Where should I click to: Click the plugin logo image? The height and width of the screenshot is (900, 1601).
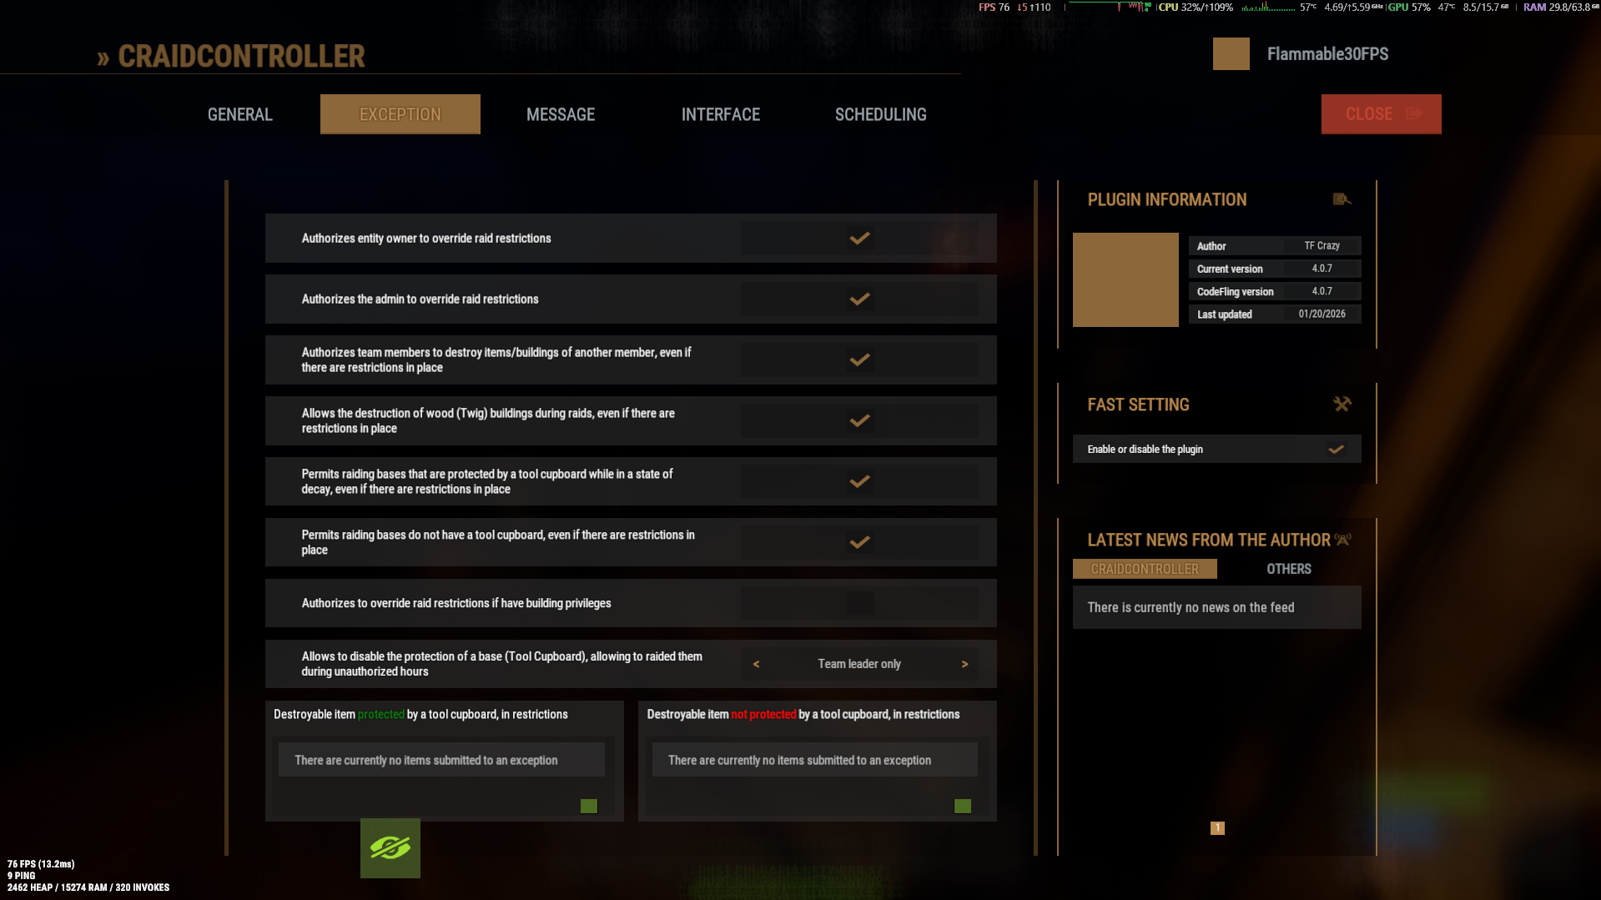(1125, 279)
